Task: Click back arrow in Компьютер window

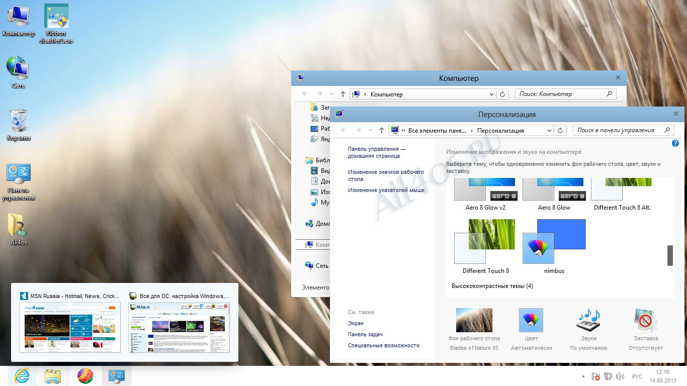Action: coord(305,94)
